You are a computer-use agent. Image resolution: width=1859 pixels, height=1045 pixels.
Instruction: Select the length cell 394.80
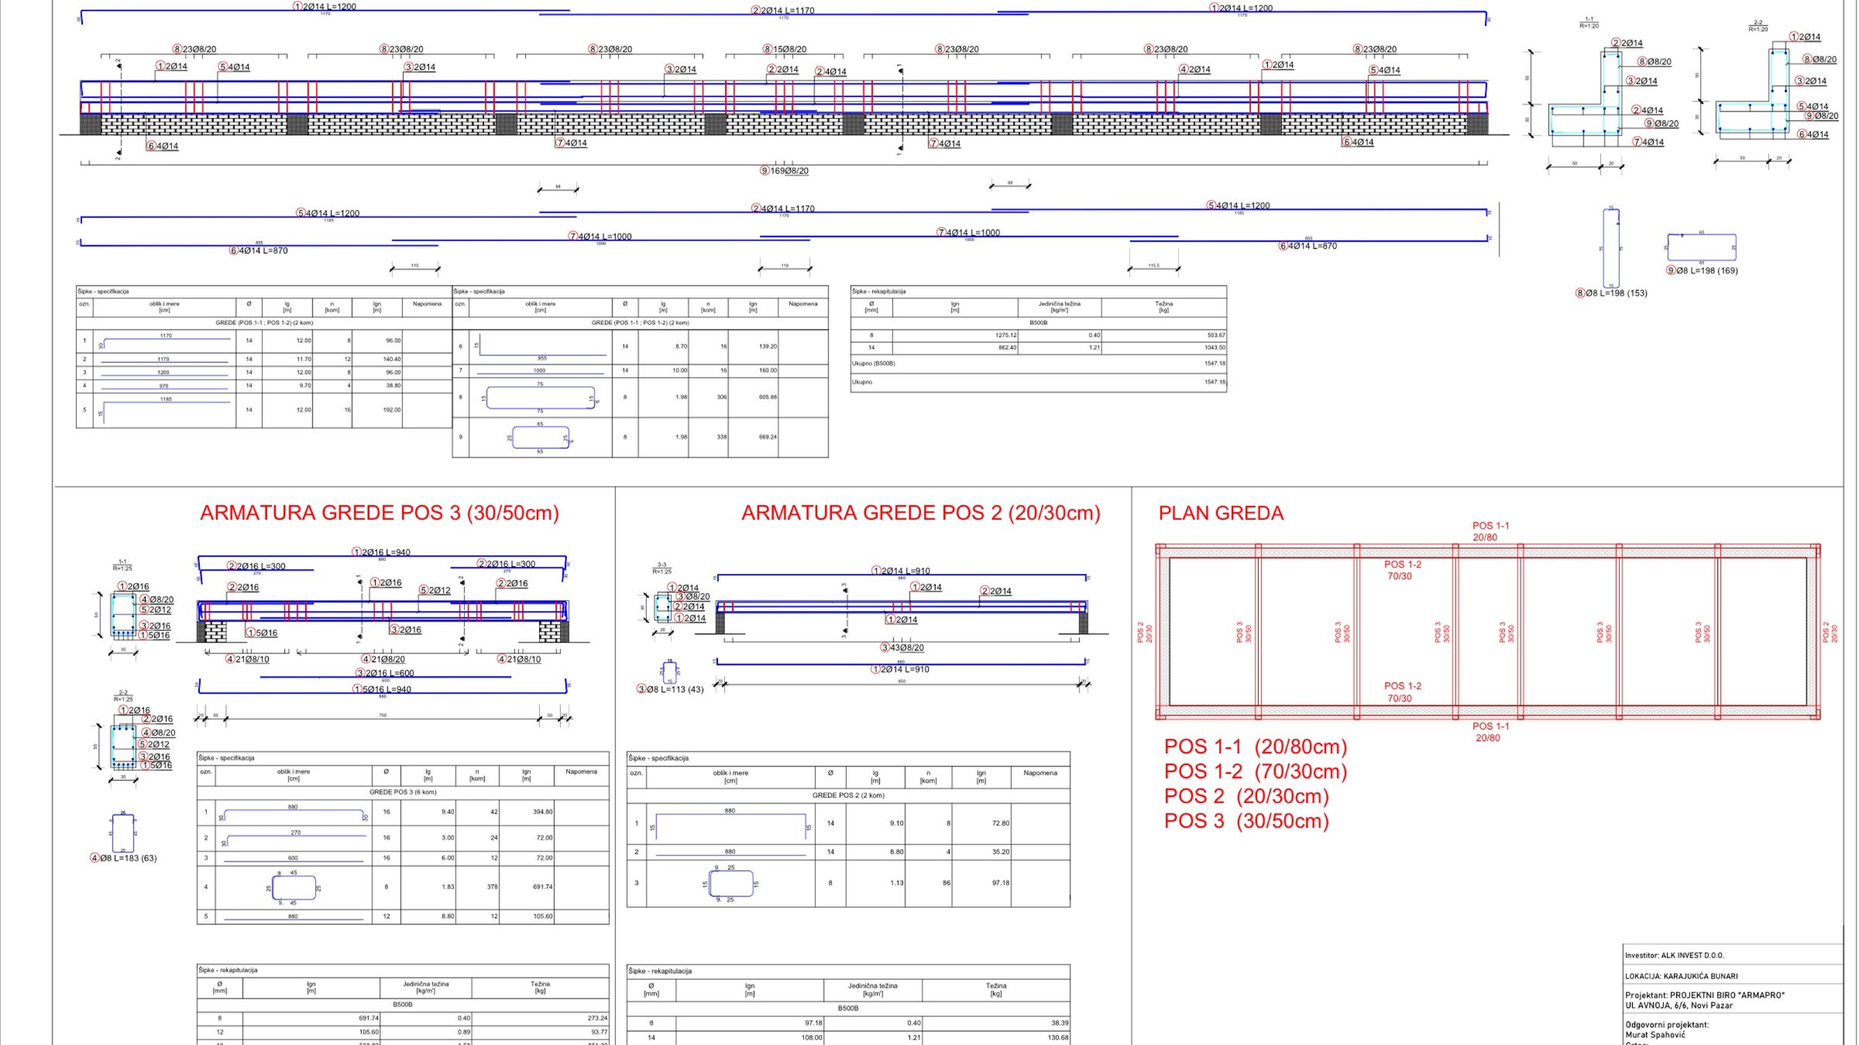pos(543,813)
